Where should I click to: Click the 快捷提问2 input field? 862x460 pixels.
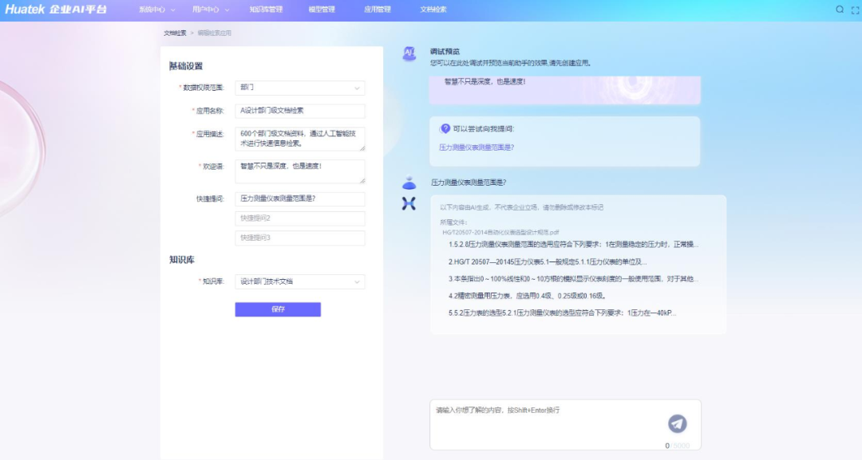pos(299,218)
